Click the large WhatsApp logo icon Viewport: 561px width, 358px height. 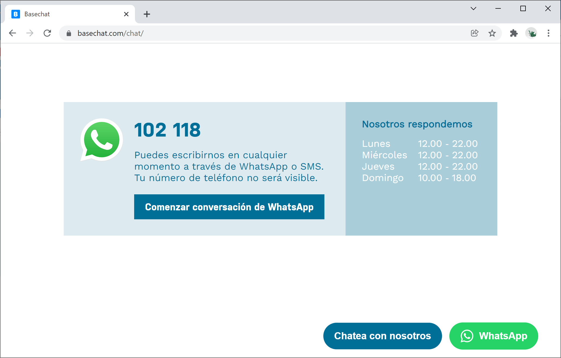(102, 140)
